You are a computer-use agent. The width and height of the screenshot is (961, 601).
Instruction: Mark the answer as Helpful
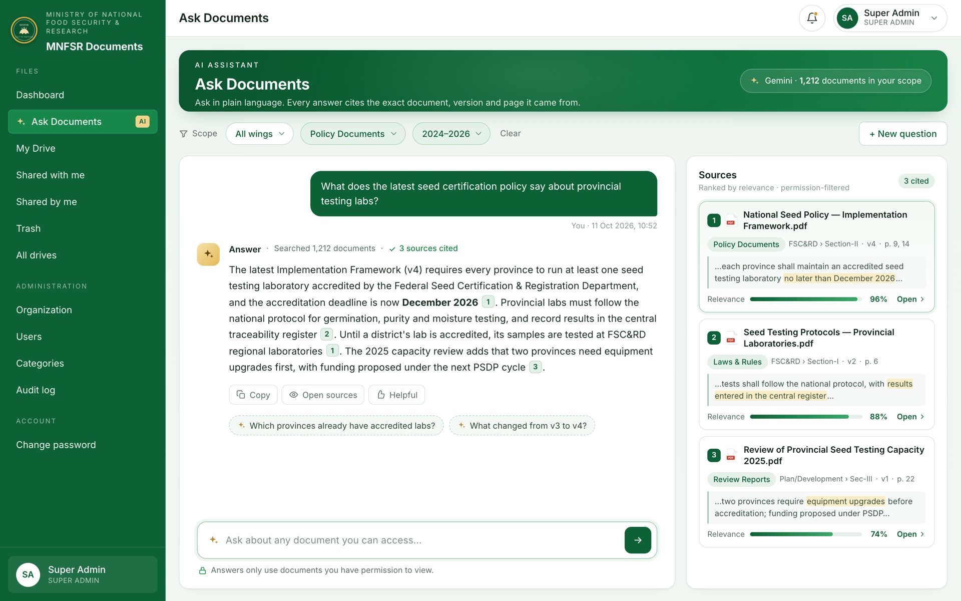point(397,395)
